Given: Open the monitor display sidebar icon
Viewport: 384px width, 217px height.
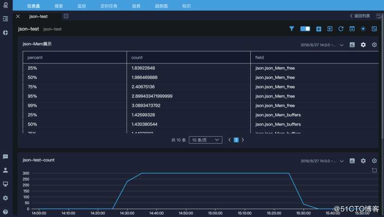Looking at the screenshot, I should coord(6,184).
